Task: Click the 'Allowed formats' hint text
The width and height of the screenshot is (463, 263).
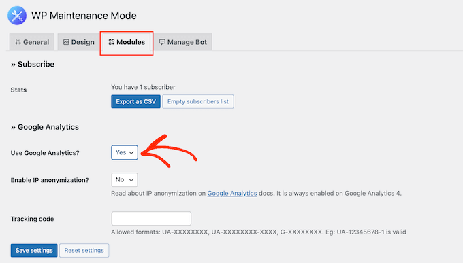Action: click(258, 232)
